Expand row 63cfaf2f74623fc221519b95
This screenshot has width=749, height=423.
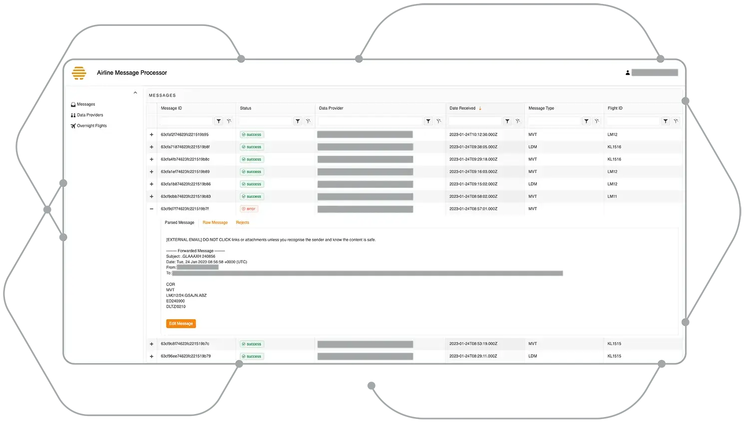(x=152, y=135)
